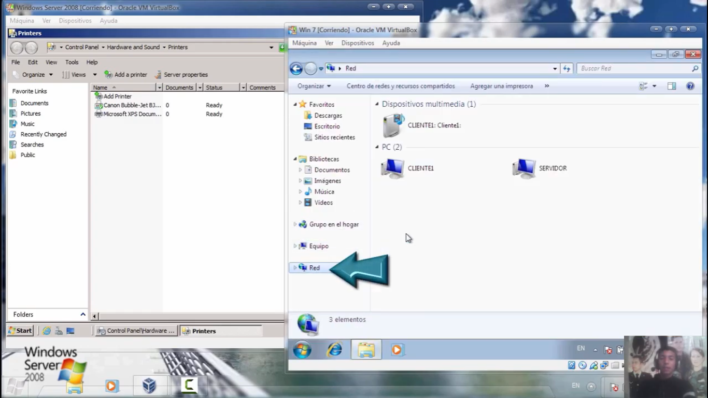Click the search magnifier in Buscar Red box
The width and height of the screenshot is (708, 398).
(695, 68)
